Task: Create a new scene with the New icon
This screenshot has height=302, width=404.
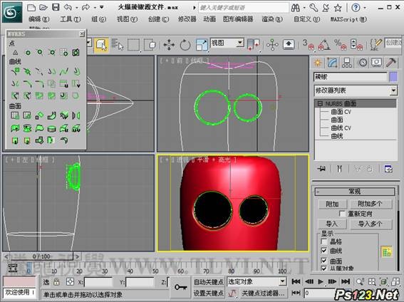Action: [x=31, y=7]
